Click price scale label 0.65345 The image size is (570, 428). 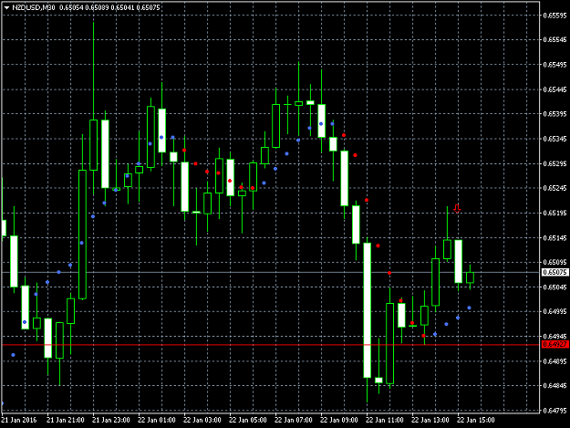[x=554, y=139]
